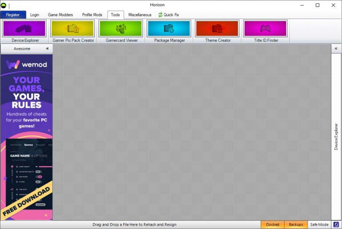
Task: Collapse the Awesome left panel
Action: pos(47,49)
